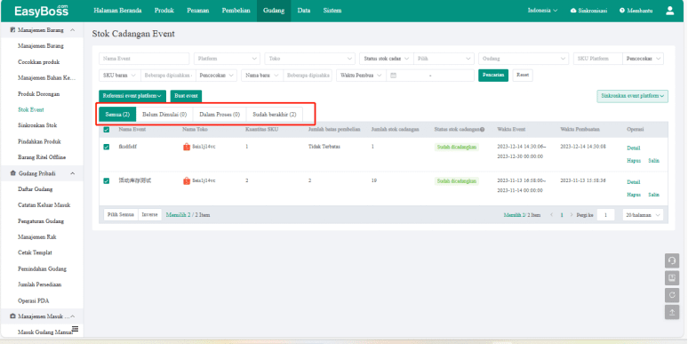Open the SKU barang type dropdown
The height and width of the screenshot is (344, 688).
(120, 76)
